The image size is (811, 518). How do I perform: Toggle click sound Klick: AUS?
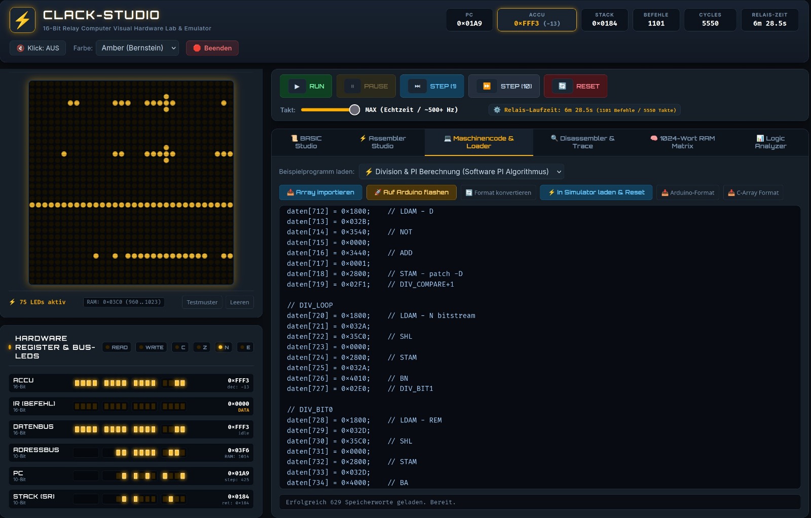click(38, 48)
